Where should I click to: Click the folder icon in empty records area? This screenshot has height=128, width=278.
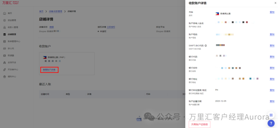(139, 118)
